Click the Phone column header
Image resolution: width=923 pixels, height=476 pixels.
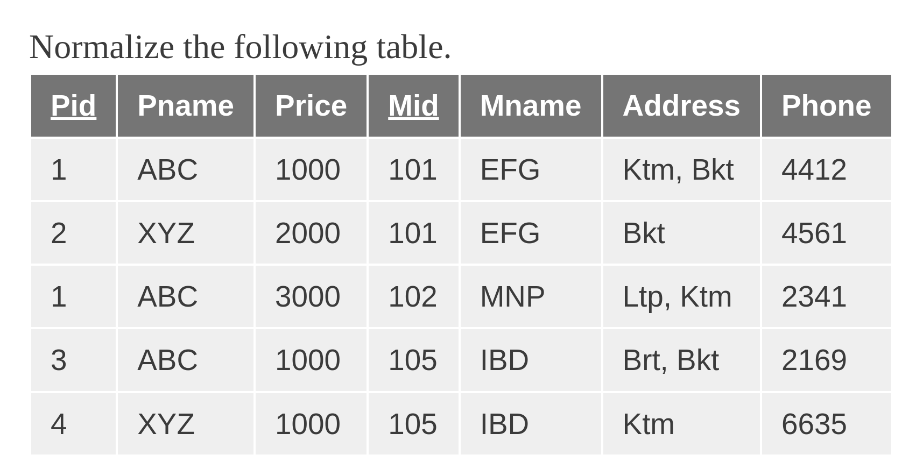[x=827, y=105]
